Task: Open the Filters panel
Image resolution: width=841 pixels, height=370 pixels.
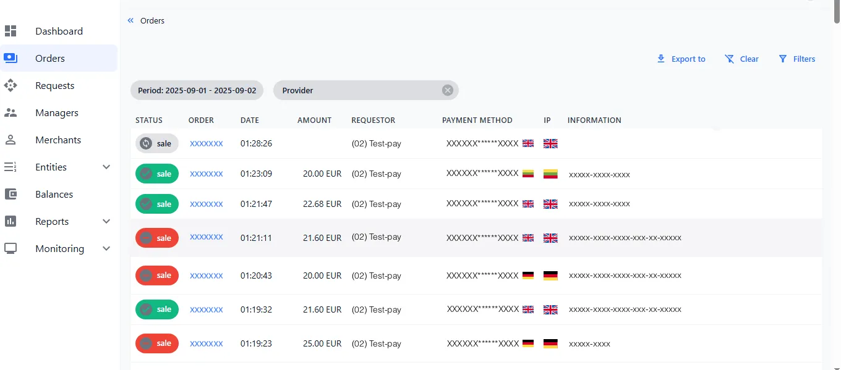Action: click(x=796, y=59)
